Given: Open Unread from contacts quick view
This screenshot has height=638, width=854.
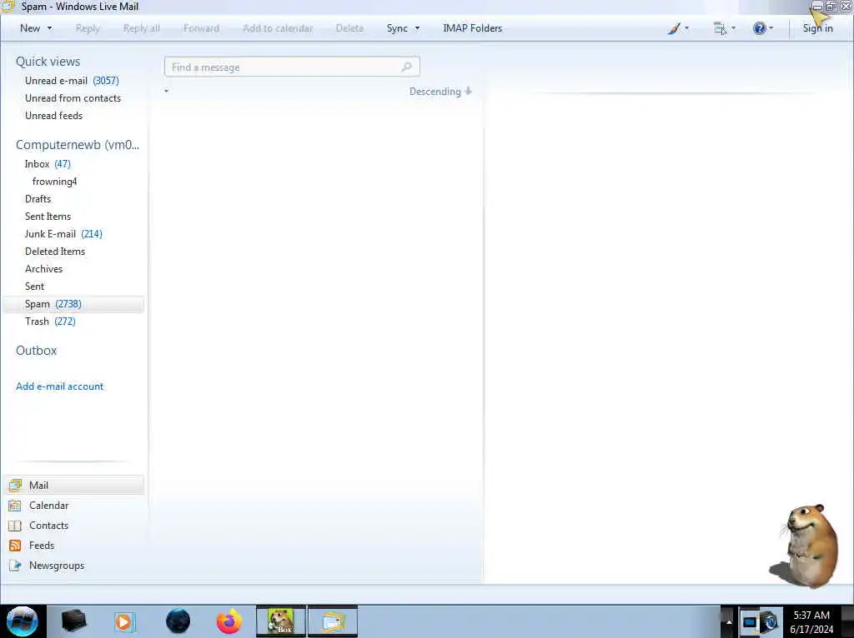Looking at the screenshot, I should pos(73,98).
